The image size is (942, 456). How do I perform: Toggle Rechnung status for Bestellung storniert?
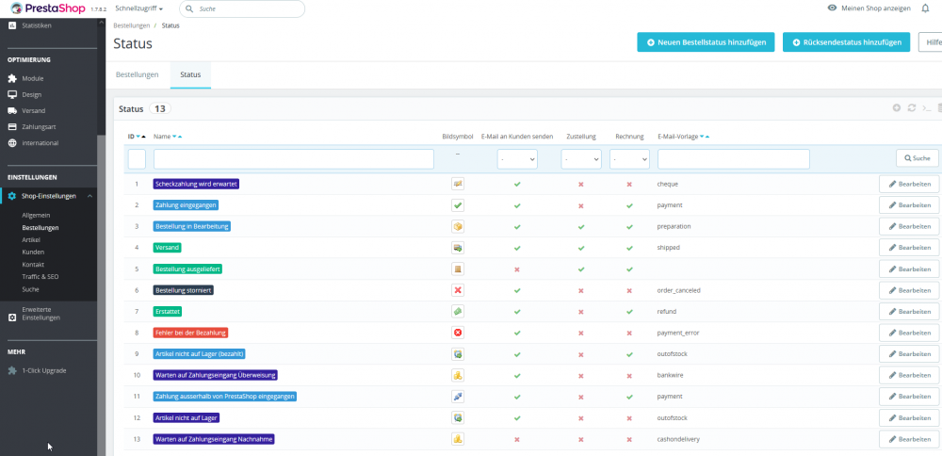(x=629, y=290)
